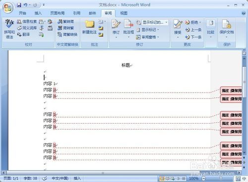Viewport: 248px width, 182px height.
Task: Click the Track Changes icon
Action: click(x=116, y=28)
